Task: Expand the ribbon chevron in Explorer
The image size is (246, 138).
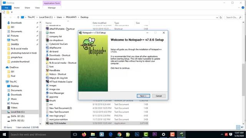Action: [239, 8]
